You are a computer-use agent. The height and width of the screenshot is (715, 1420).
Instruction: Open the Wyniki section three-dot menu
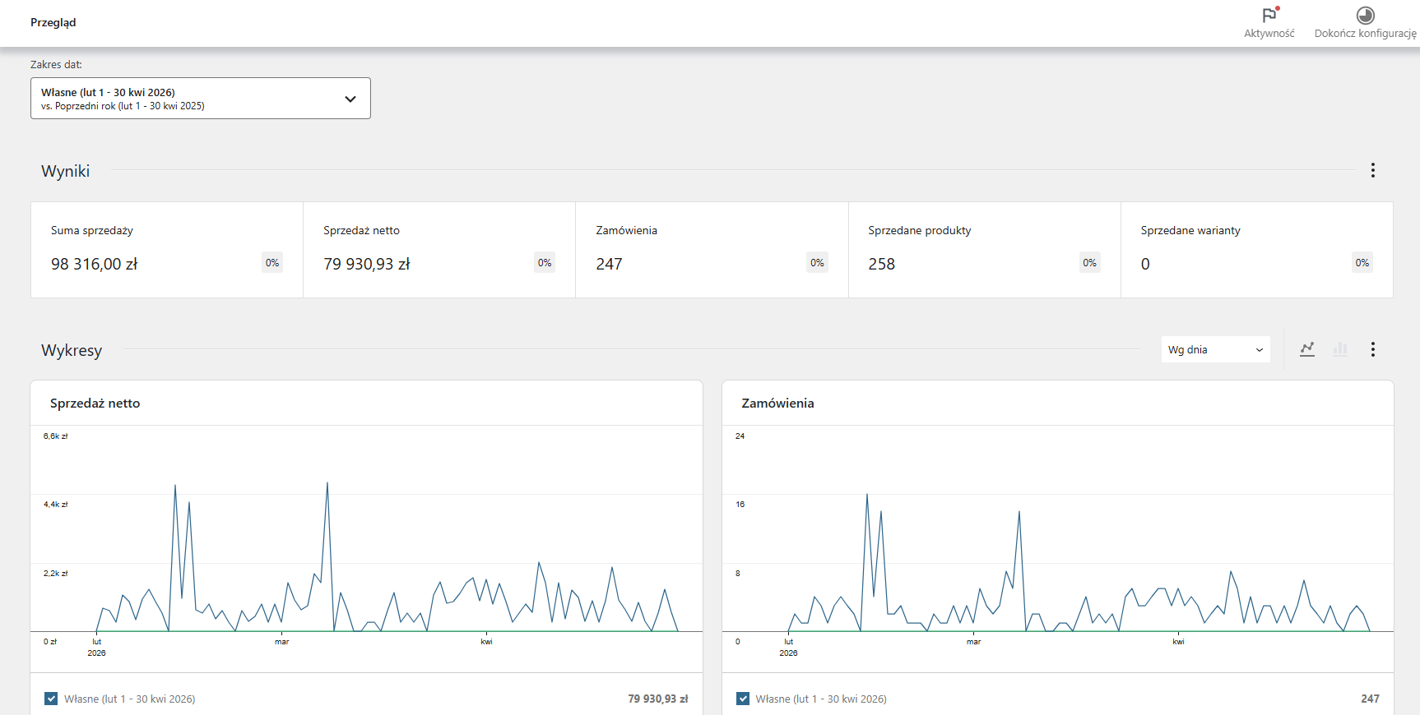(x=1372, y=170)
